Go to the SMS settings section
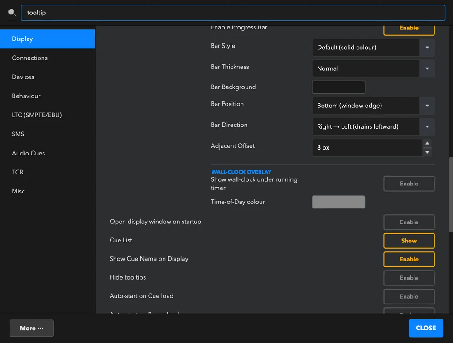 coord(48,135)
